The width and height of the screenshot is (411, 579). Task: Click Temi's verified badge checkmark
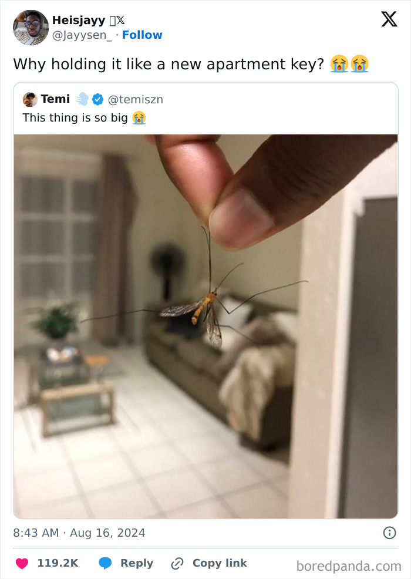coord(96,99)
